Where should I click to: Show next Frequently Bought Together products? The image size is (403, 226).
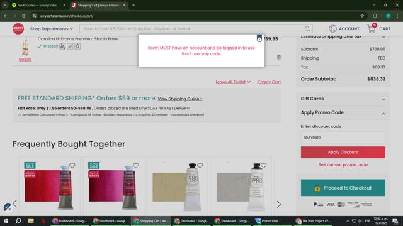[278, 204]
